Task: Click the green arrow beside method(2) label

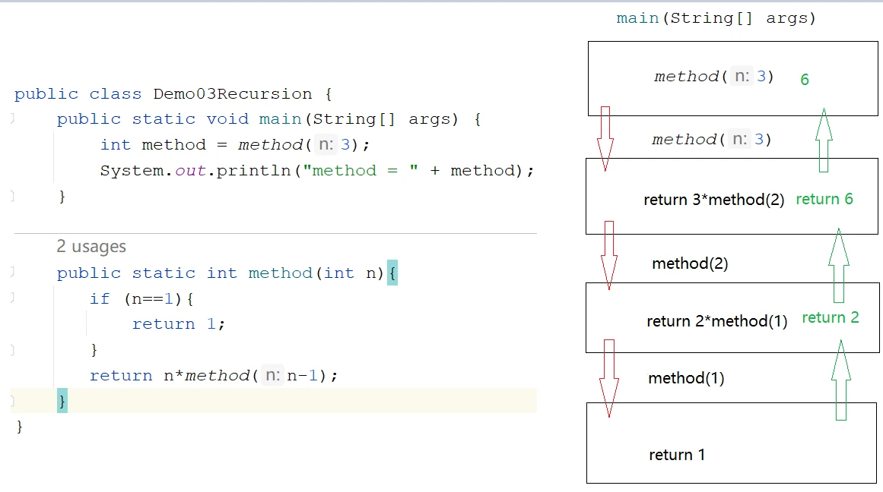Action: 839,266
